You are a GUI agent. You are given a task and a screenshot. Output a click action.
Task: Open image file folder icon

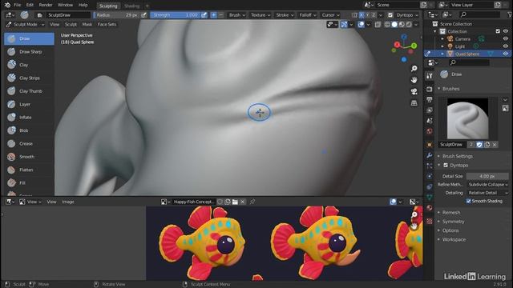click(235, 202)
